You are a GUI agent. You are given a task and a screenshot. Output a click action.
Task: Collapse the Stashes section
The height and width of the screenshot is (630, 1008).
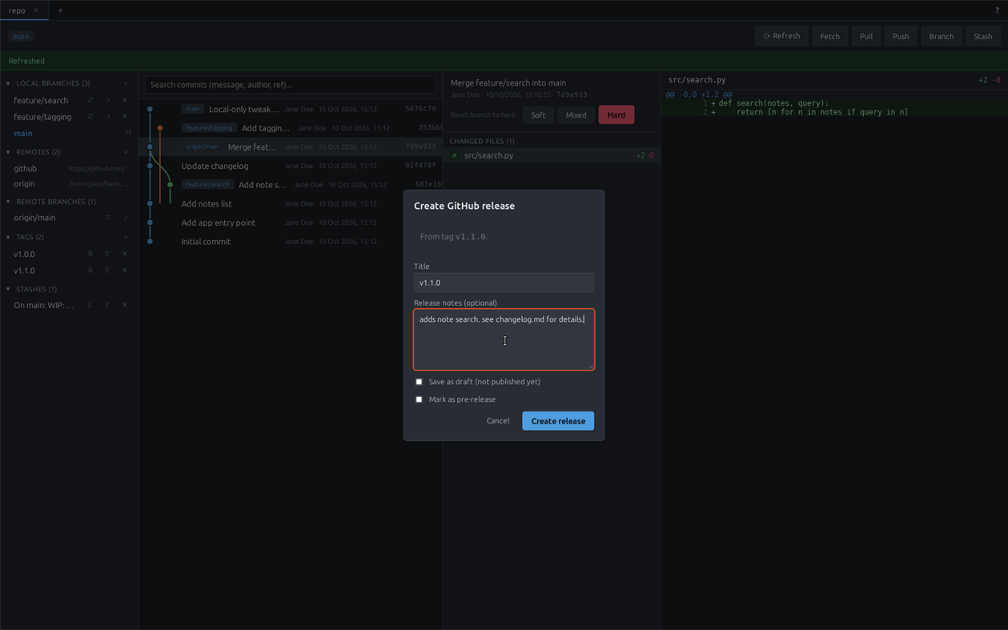8,289
